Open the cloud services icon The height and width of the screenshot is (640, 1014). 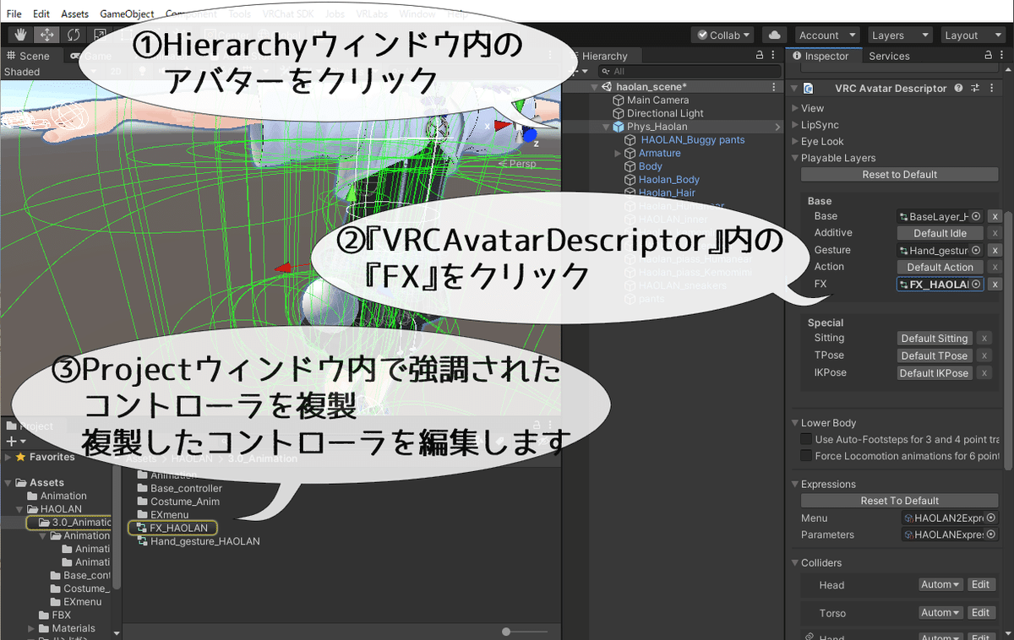[773, 35]
